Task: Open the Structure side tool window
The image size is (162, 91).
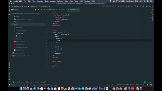Action: (x=9, y=76)
